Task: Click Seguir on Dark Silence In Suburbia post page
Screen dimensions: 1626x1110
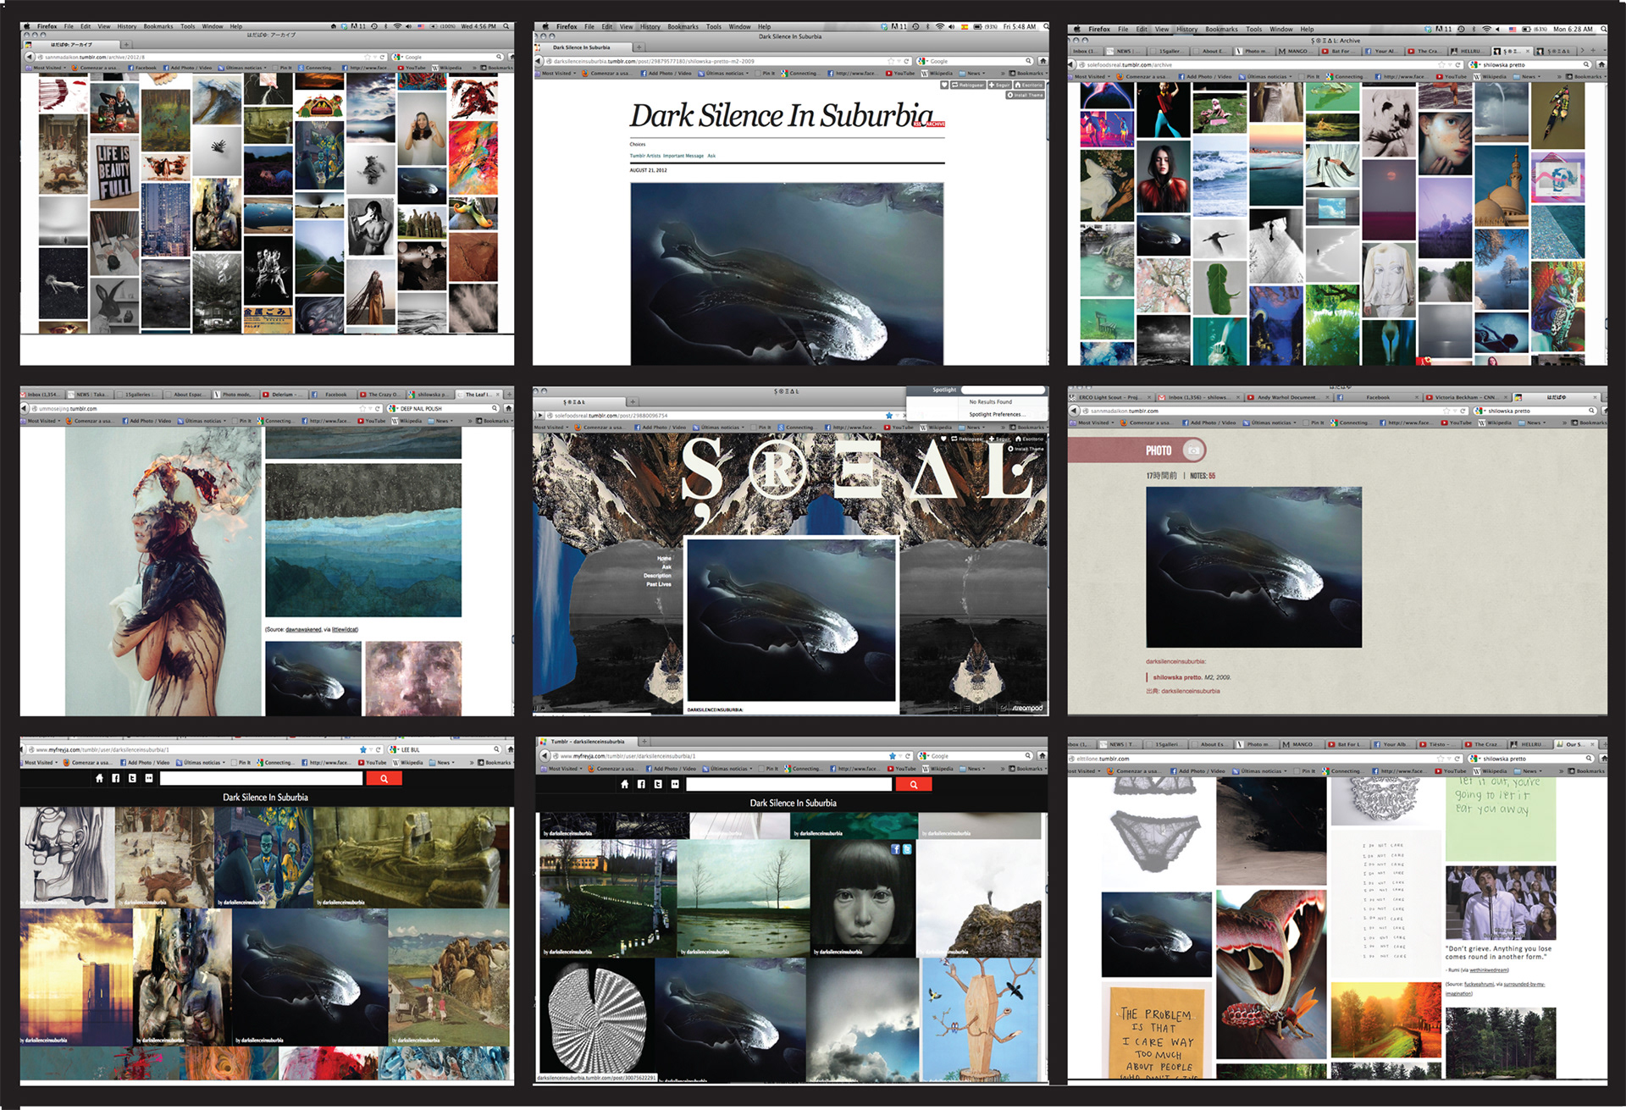Action: coord(999,85)
